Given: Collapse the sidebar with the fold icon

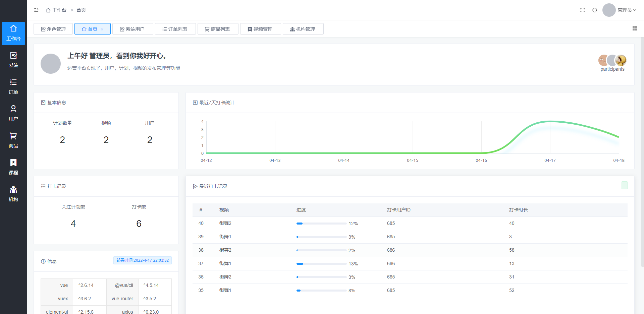Looking at the screenshot, I should click(x=36, y=10).
